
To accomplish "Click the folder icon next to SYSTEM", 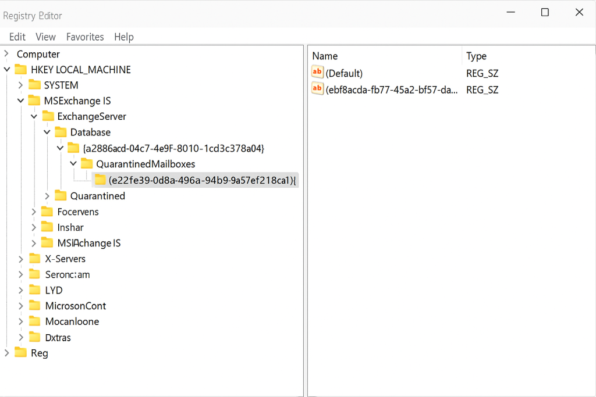I will (x=35, y=85).
